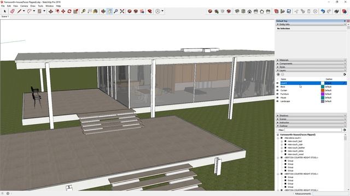The image size is (350, 196).
Task: Open the File menu
Action: (3, 6)
